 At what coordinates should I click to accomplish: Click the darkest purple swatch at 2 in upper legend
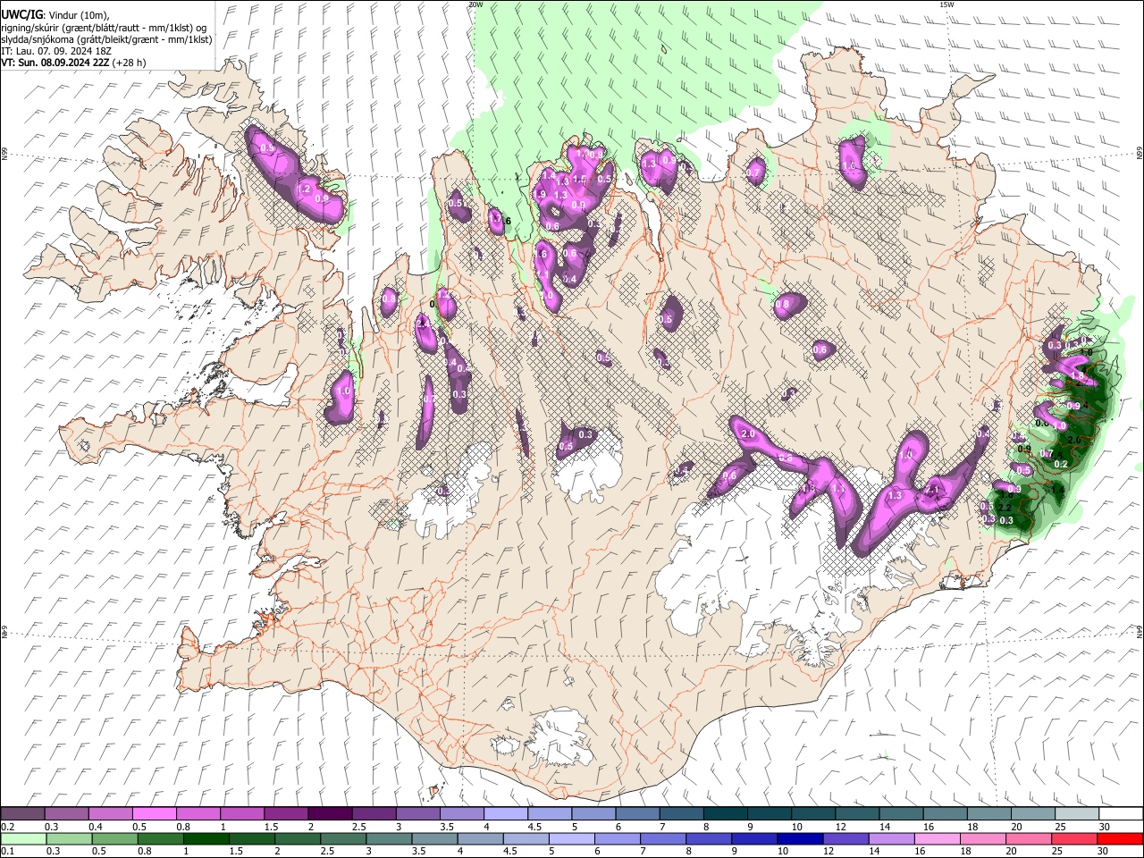click(x=330, y=813)
